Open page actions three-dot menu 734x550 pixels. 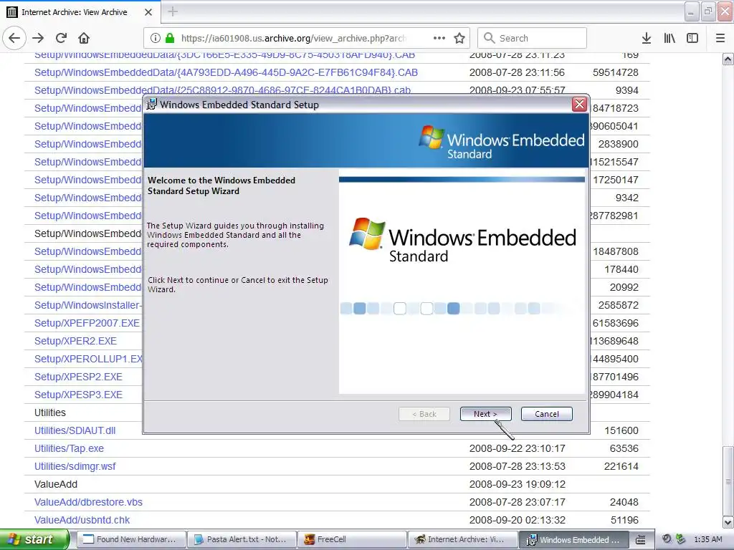coord(439,38)
